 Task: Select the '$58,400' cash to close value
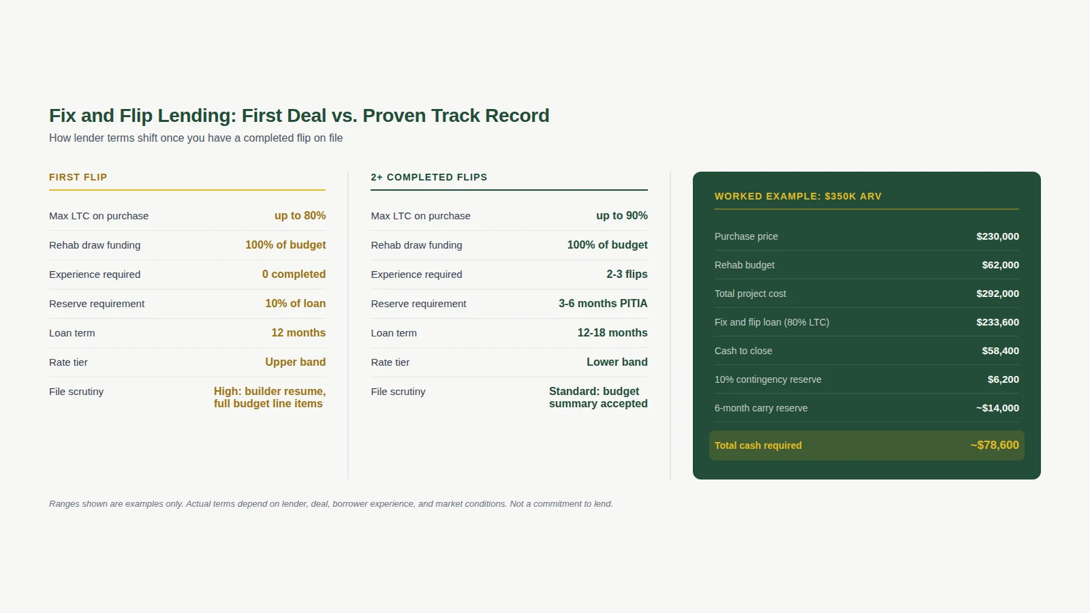click(x=1000, y=351)
